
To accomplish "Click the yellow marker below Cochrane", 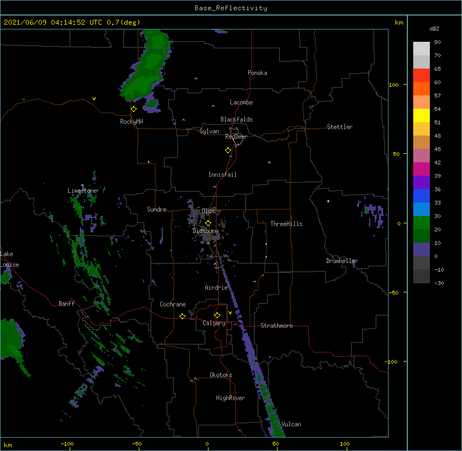I will pos(182,316).
